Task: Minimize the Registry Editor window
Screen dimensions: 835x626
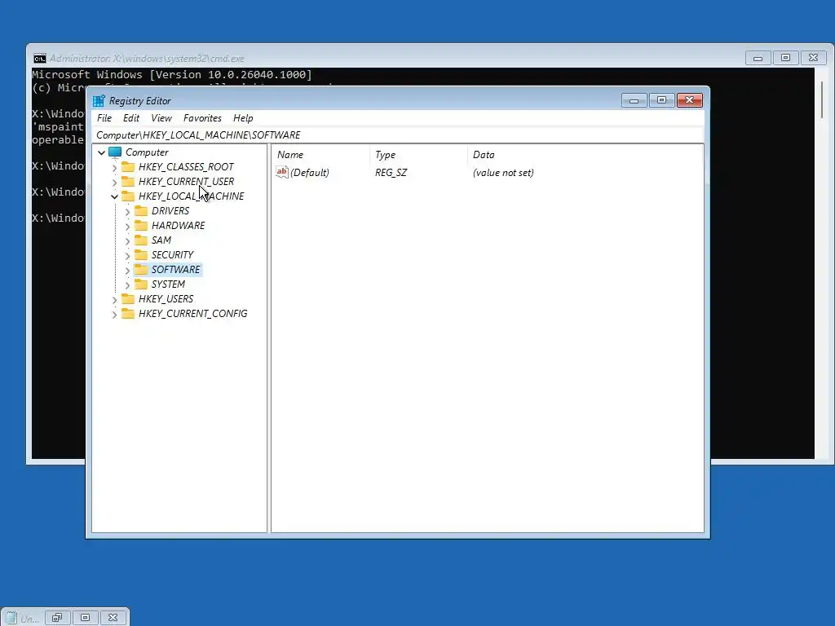Action: point(634,100)
